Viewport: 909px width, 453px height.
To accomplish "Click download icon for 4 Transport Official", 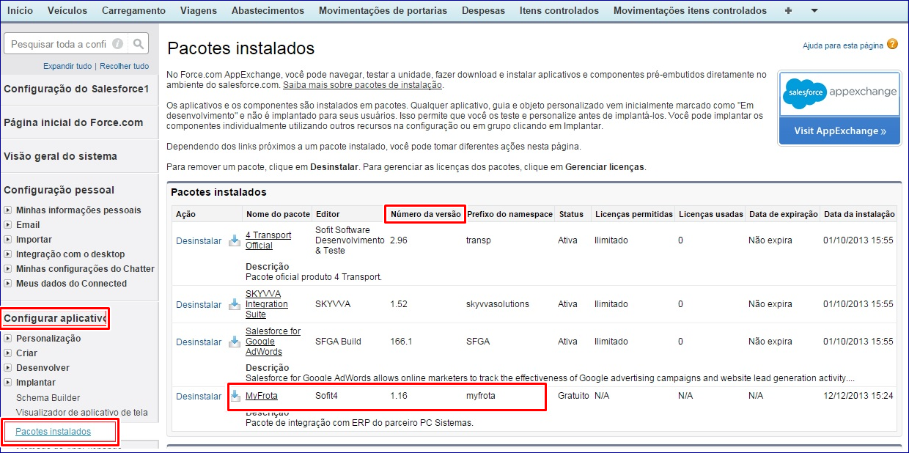I will pyautogui.click(x=235, y=240).
